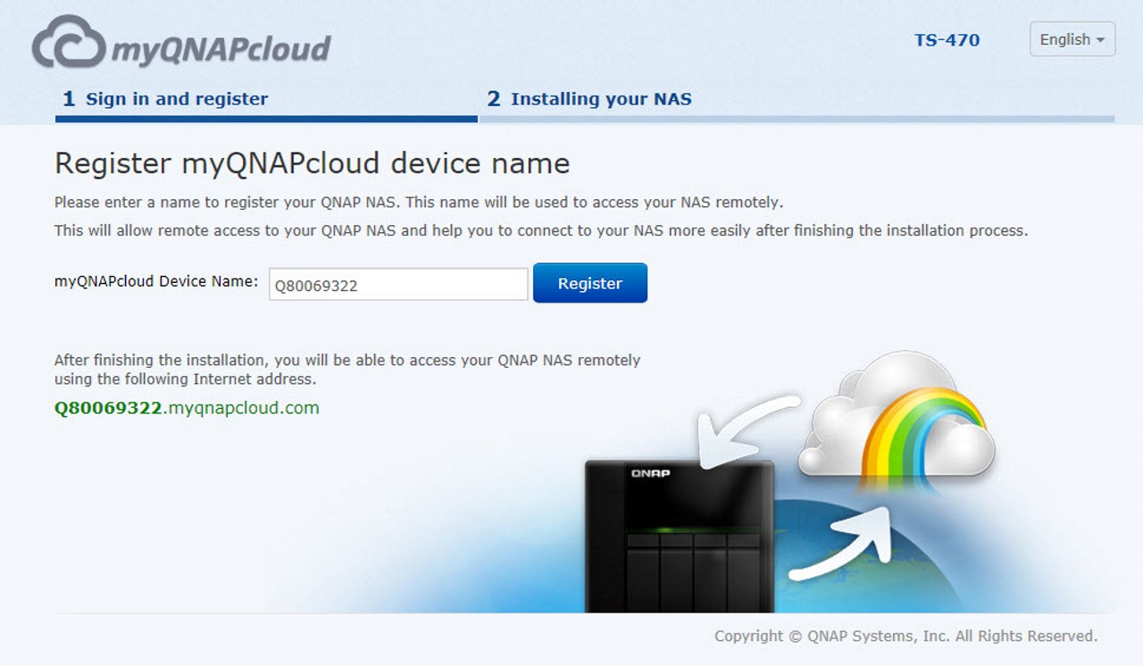This screenshot has height=666, width=1143.
Task: Click the Register myQNAPcloud device name heading
Action: 312,163
